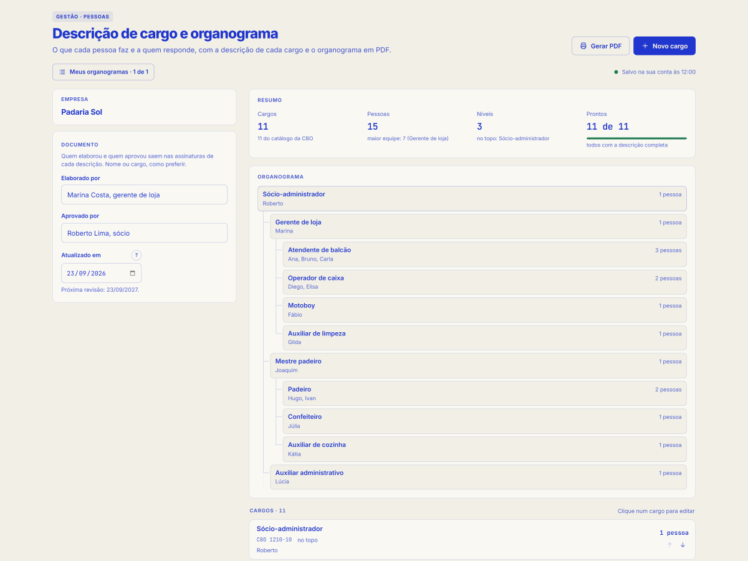Click 'Clique num cargo para editar' hint
748x561 pixels.
point(656,511)
